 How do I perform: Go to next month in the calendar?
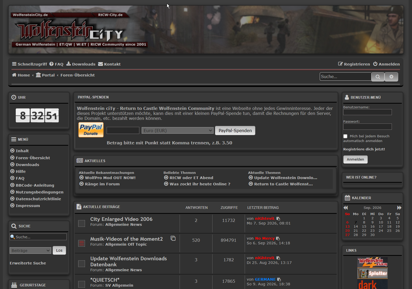coord(399,208)
